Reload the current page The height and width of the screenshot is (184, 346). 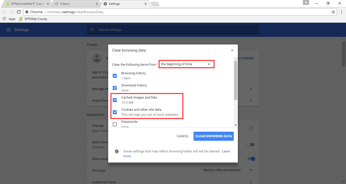tap(19, 12)
